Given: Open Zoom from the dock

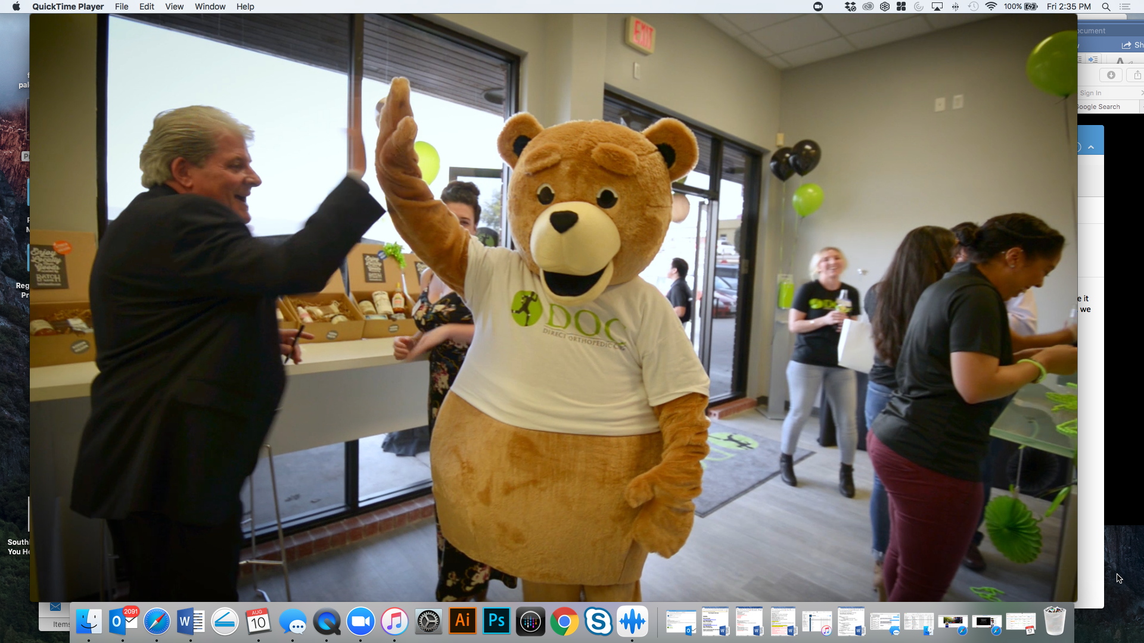Looking at the screenshot, I should click(x=360, y=622).
